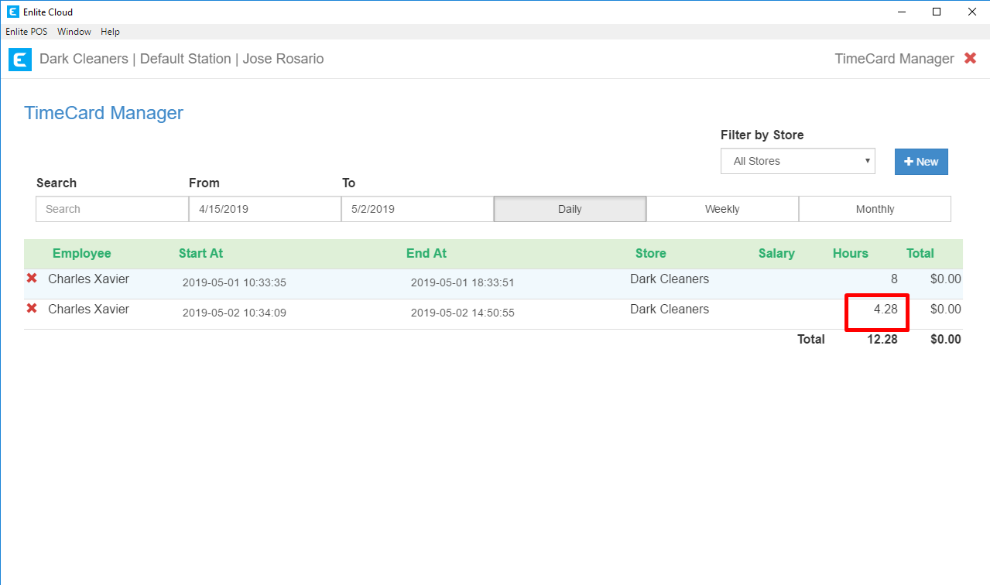Open the Enlite POS menu
This screenshot has width=990, height=585.
[x=26, y=32]
